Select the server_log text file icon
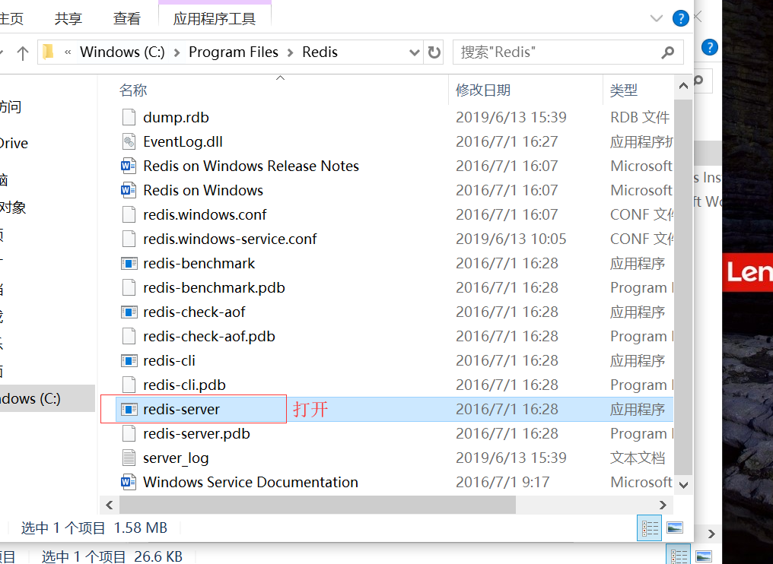Image resolution: width=773 pixels, height=564 pixels. point(129,458)
